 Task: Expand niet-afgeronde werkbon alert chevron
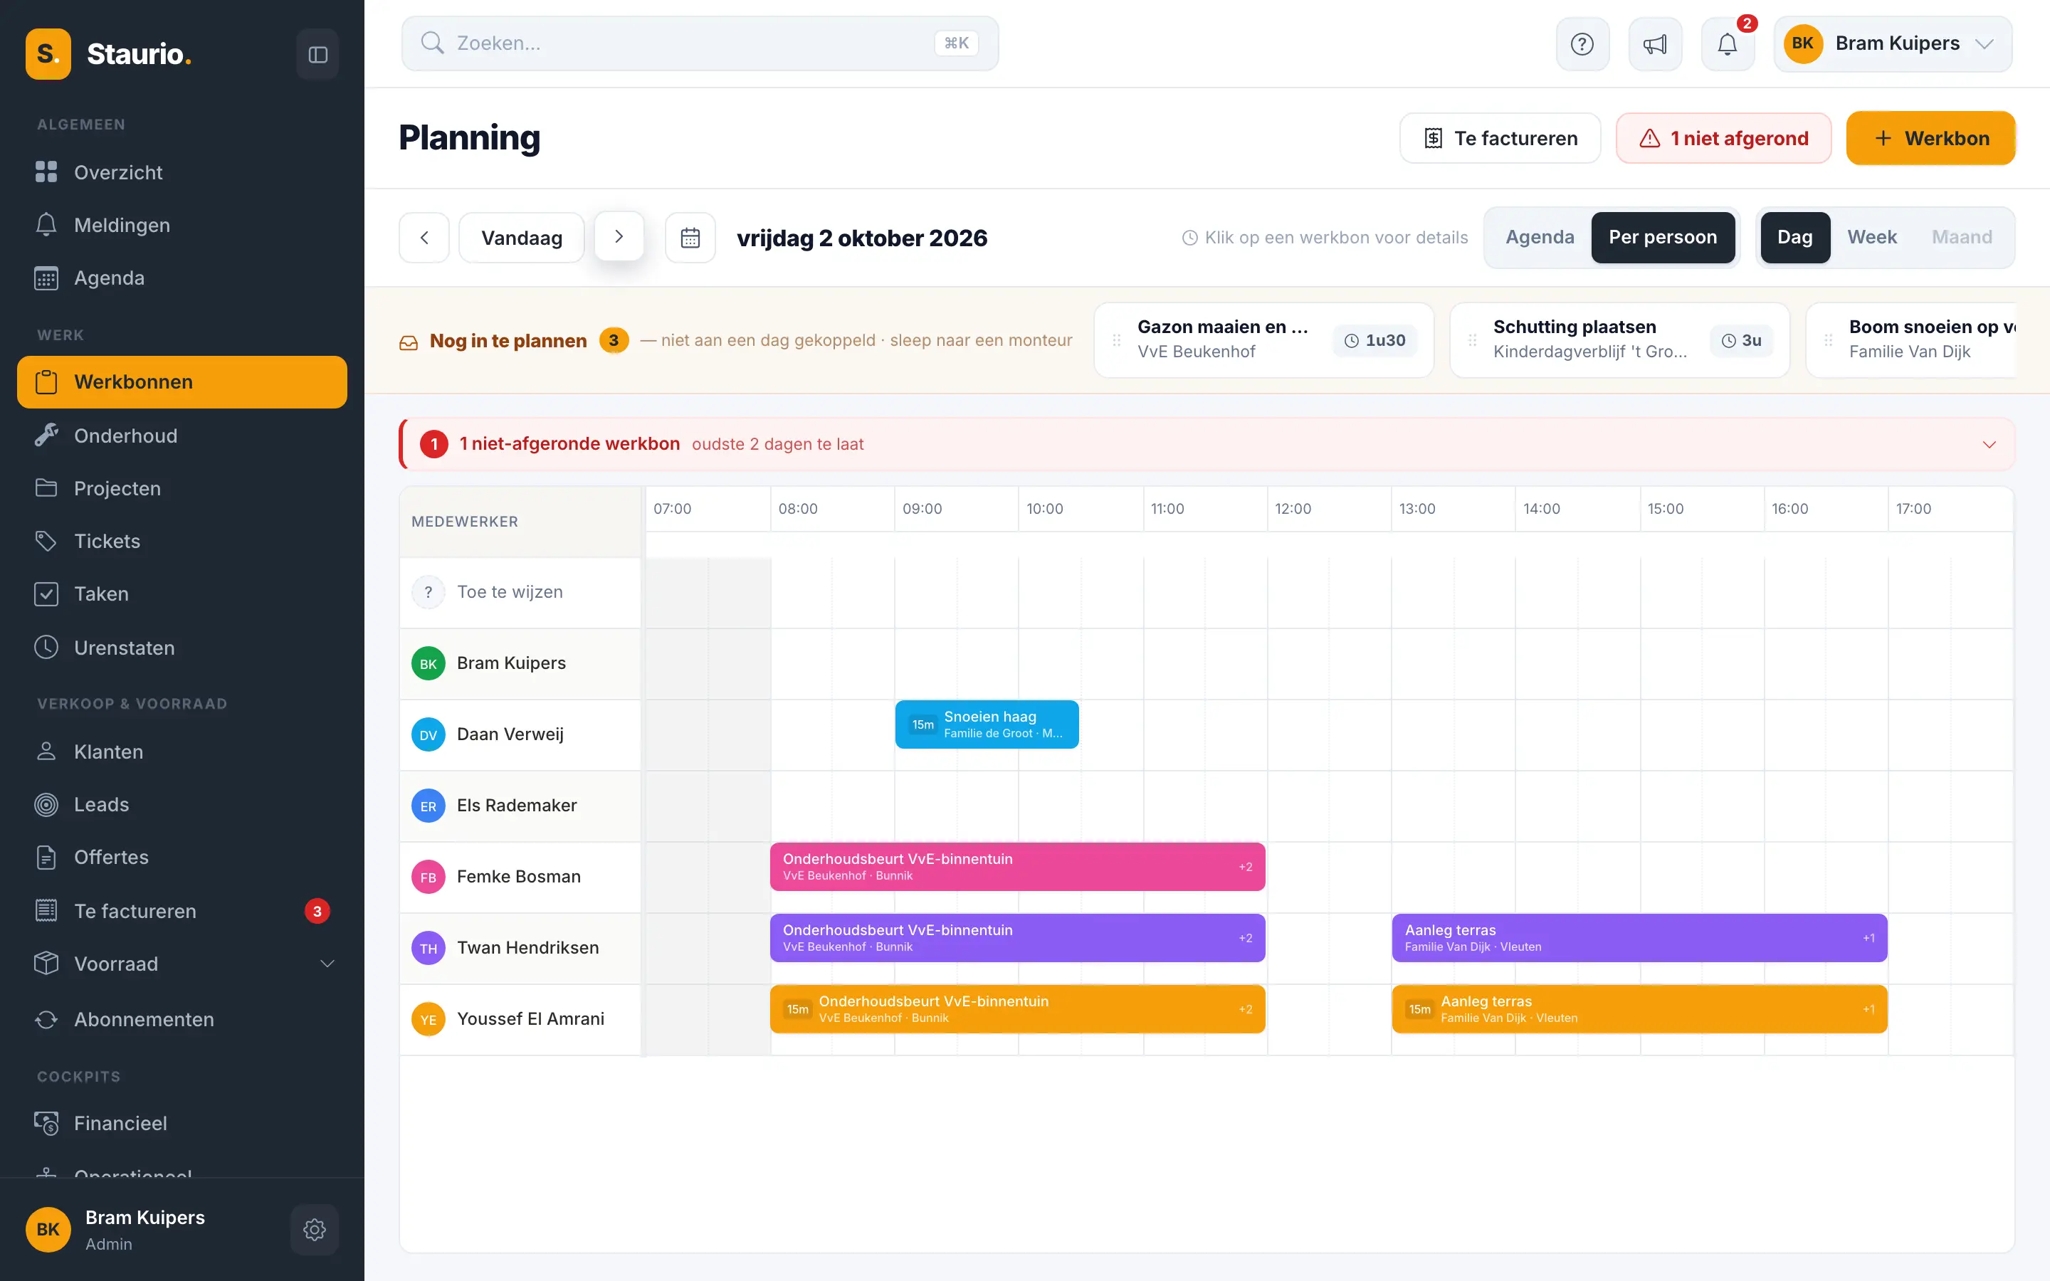coord(1989,445)
